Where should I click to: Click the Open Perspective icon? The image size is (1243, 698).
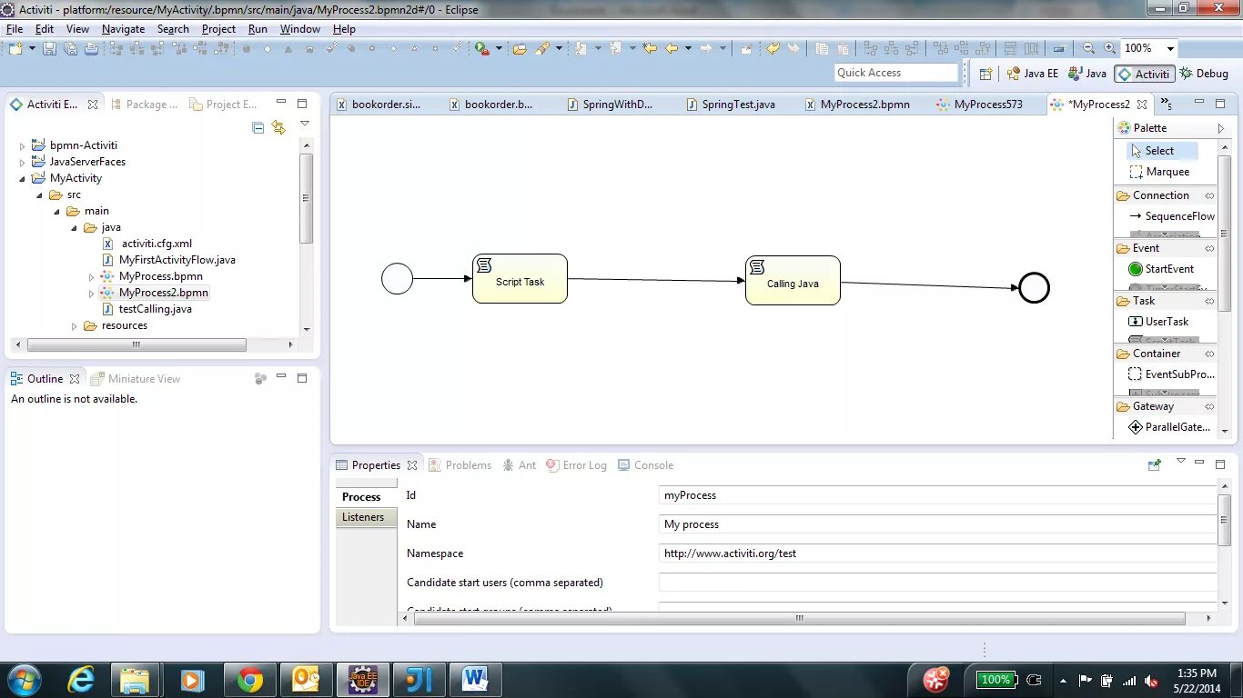[x=985, y=74]
